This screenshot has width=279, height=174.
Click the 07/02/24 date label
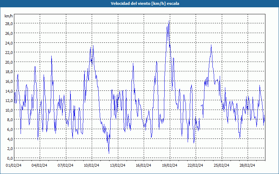(x=66, y=166)
